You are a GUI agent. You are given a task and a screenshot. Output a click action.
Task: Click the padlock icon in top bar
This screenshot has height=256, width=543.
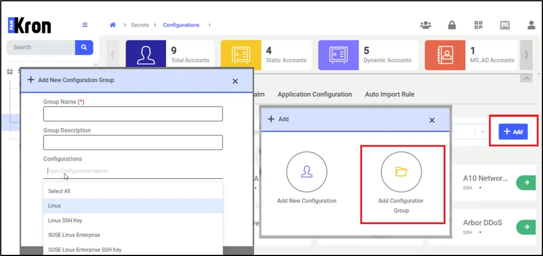(x=452, y=25)
